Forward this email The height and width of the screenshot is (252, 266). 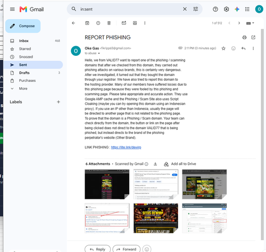click(126, 249)
